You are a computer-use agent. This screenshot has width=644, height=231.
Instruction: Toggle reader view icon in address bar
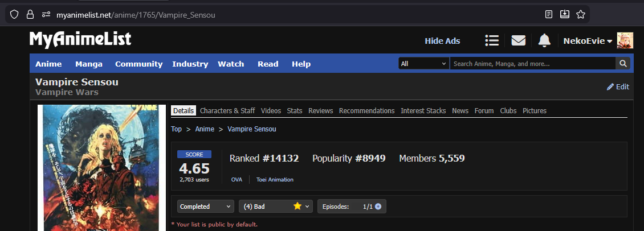coord(549,15)
